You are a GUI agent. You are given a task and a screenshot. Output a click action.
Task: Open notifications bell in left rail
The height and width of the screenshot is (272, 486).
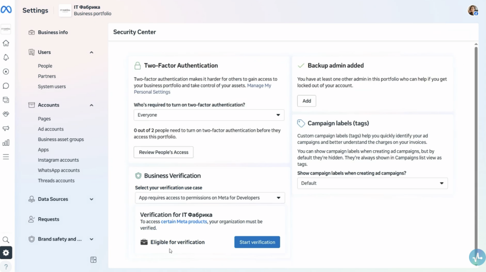click(x=6, y=57)
